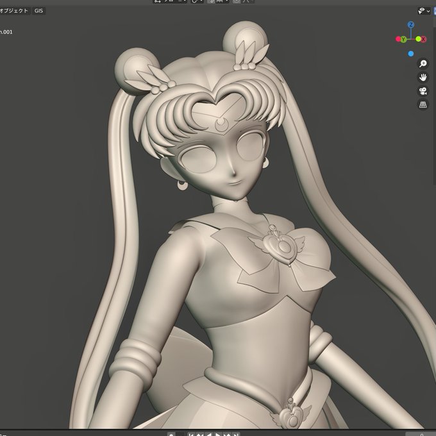436x436 pixels.
Task: Toggle perspective/orthographic grid button
Action: click(423, 105)
